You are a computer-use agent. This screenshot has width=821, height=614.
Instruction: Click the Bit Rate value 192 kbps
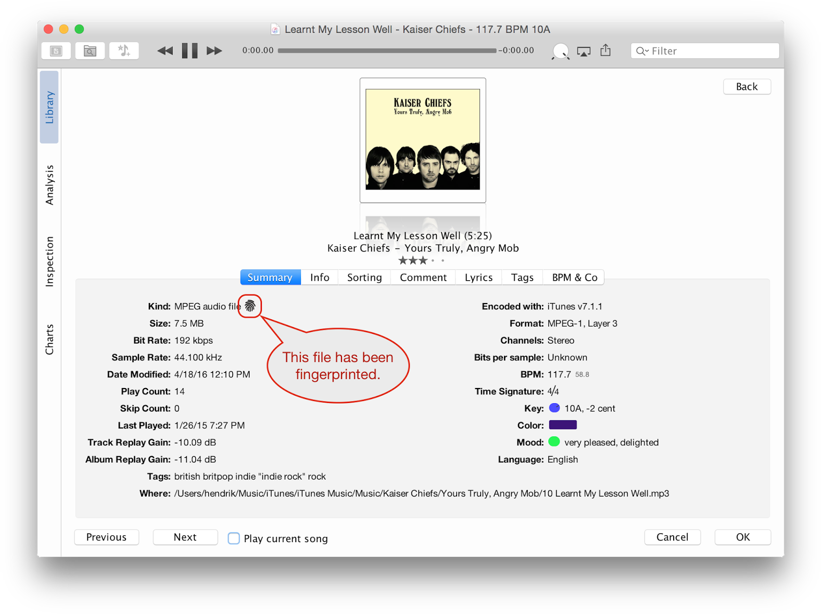coord(193,340)
